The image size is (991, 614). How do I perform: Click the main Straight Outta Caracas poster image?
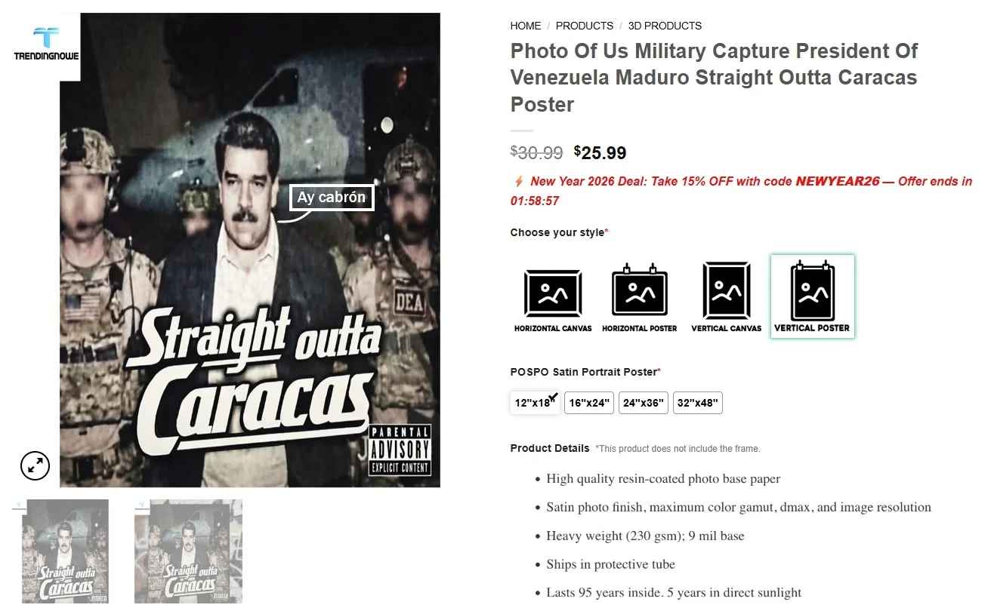pyautogui.click(x=250, y=250)
